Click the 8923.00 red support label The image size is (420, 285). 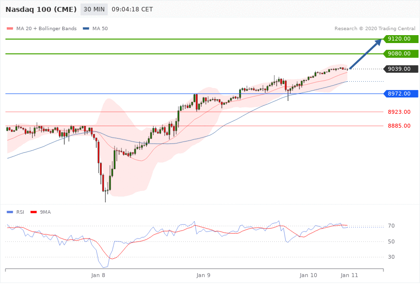tap(399, 112)
